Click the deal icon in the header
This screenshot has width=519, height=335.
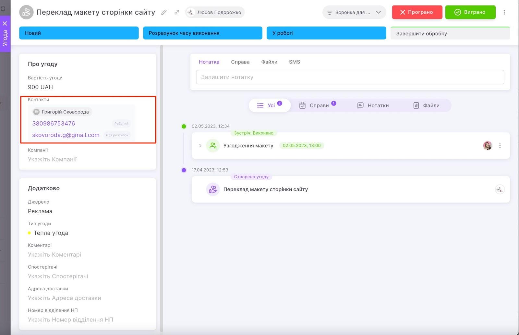26,12
